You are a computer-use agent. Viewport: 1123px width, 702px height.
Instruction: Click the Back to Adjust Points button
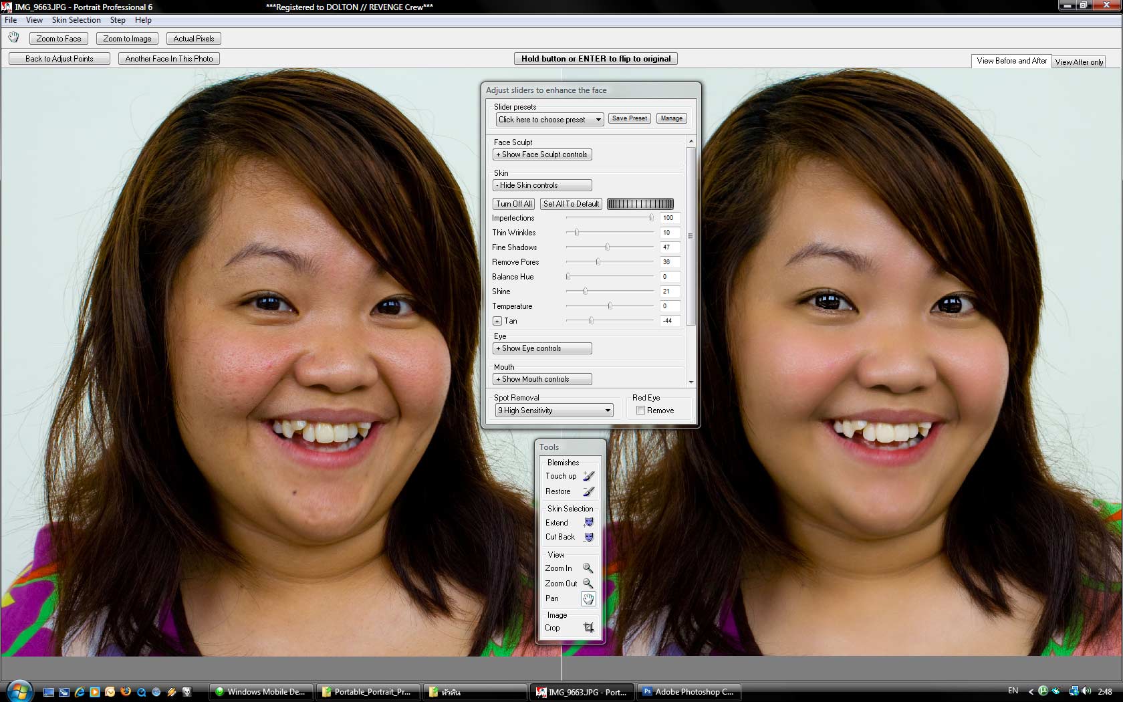point(59,59)
